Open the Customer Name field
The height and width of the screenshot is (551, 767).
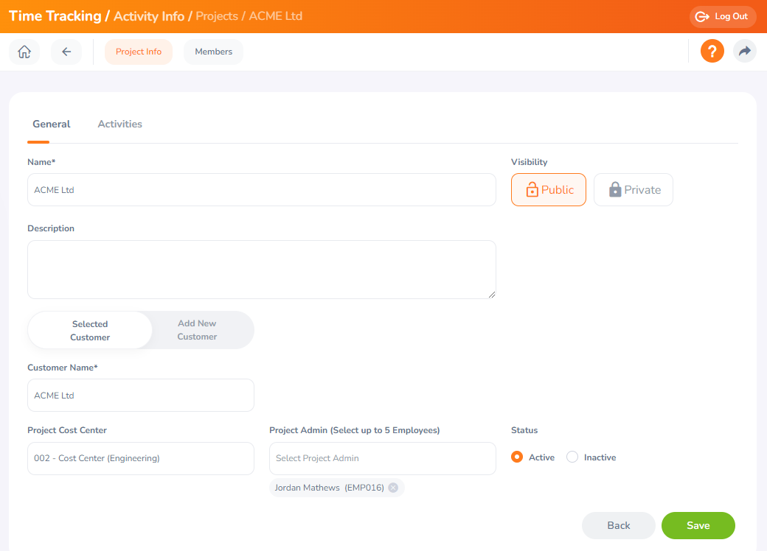click(x=141, y=395)
